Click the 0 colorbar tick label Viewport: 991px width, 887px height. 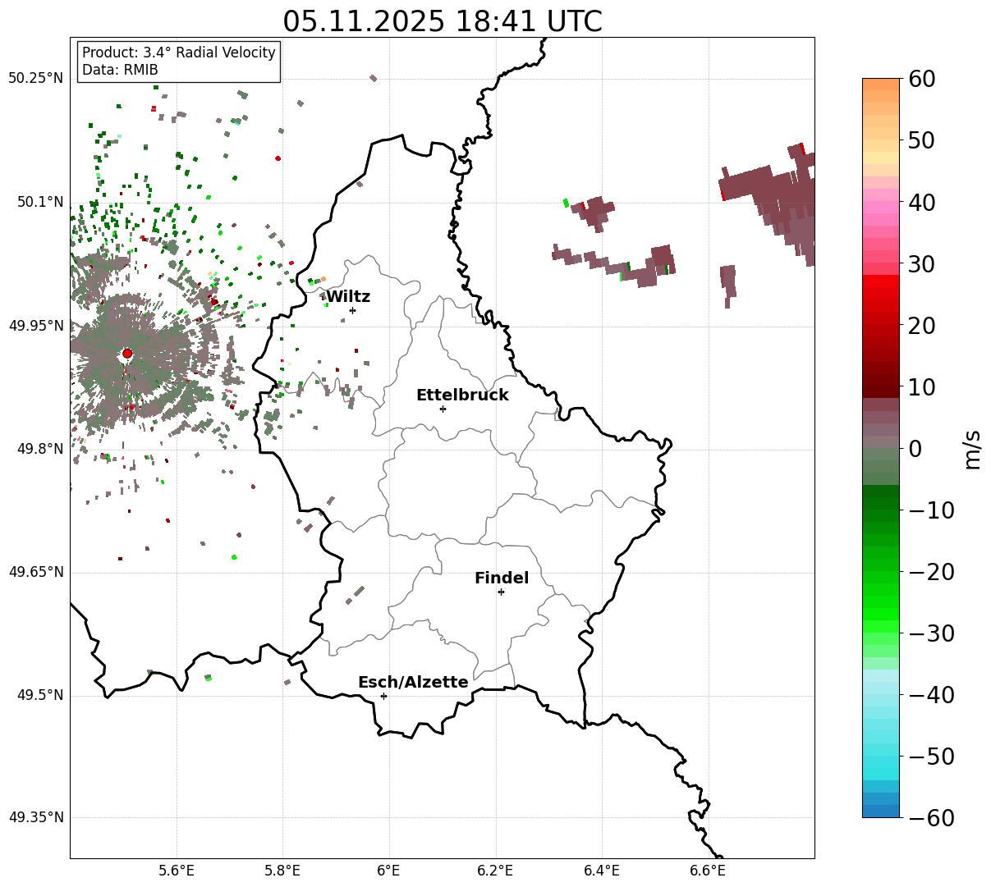pos(915,449)
